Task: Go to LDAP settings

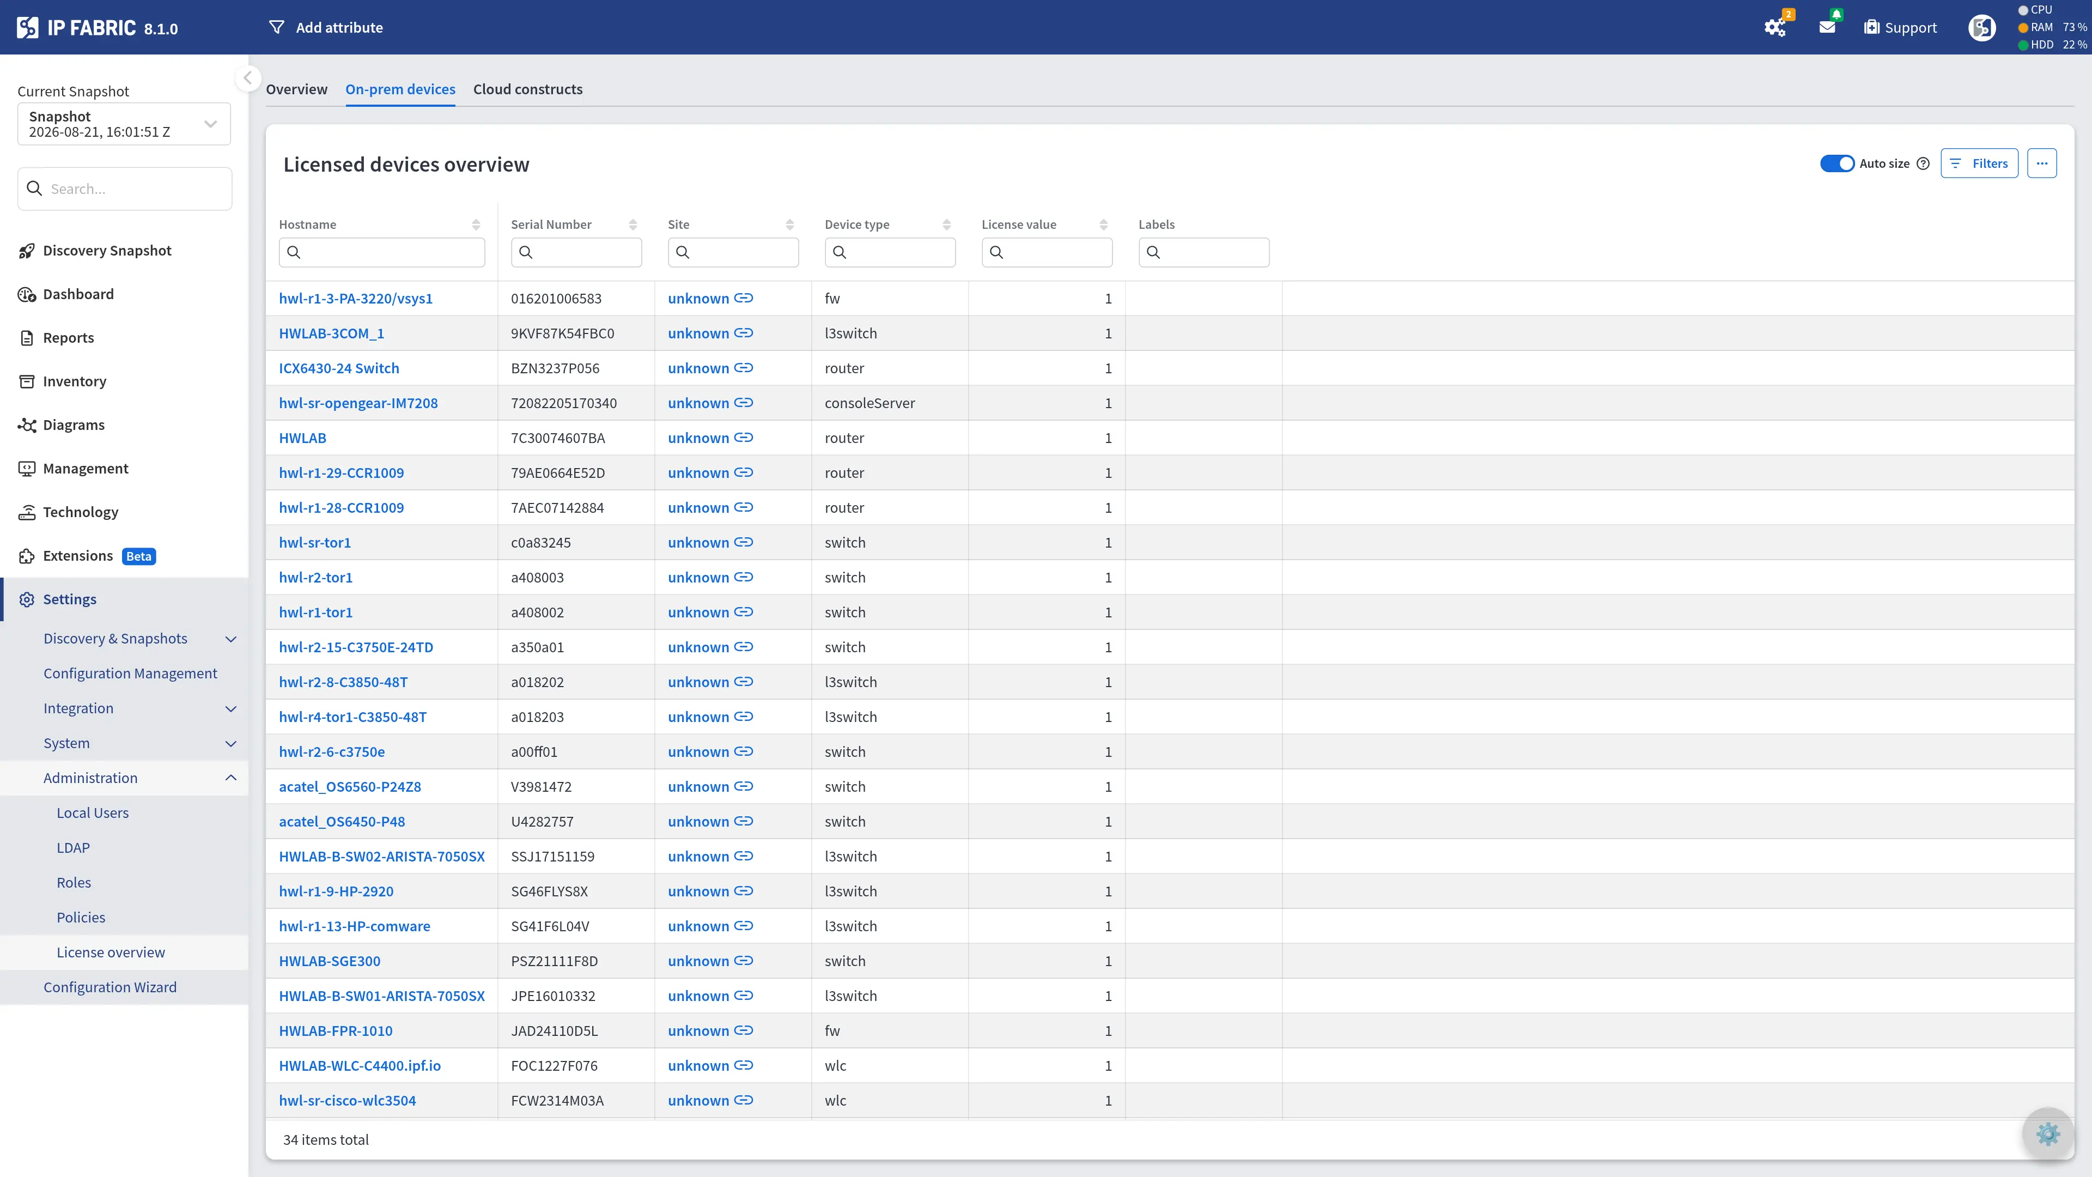Action: (73, 848)
